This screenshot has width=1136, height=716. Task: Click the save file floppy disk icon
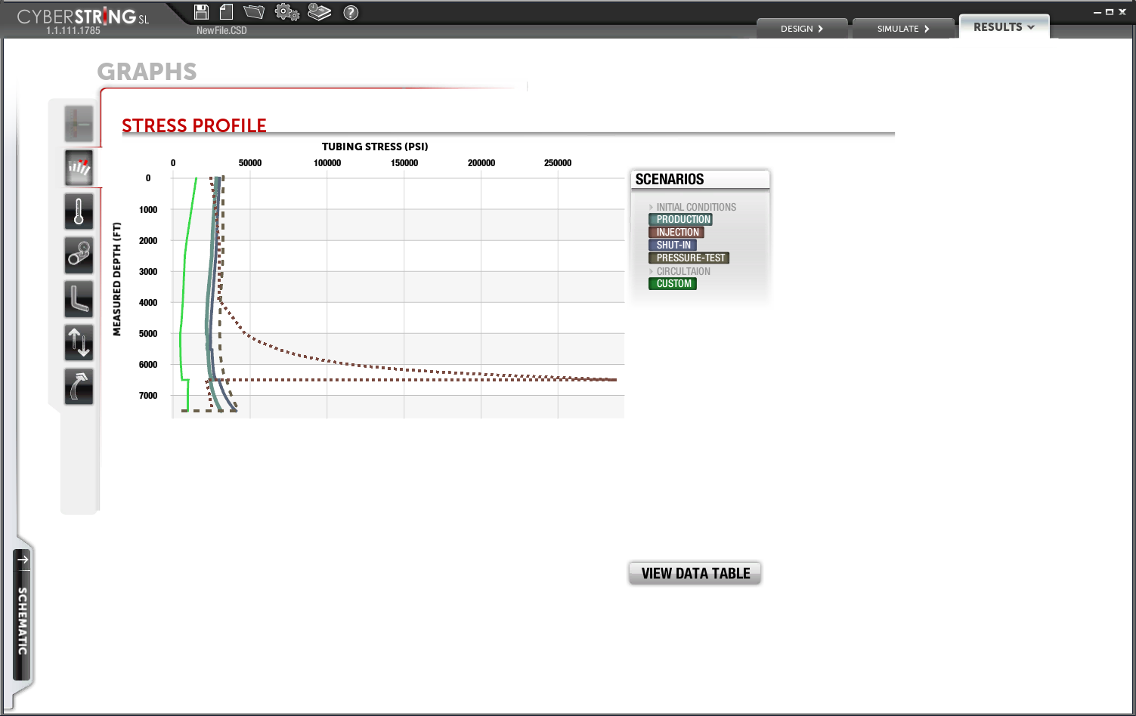[x=201, y=12]
